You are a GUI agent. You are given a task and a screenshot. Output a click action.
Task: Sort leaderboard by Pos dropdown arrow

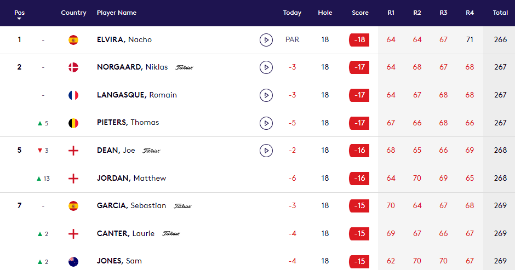(x=19, y=19)
